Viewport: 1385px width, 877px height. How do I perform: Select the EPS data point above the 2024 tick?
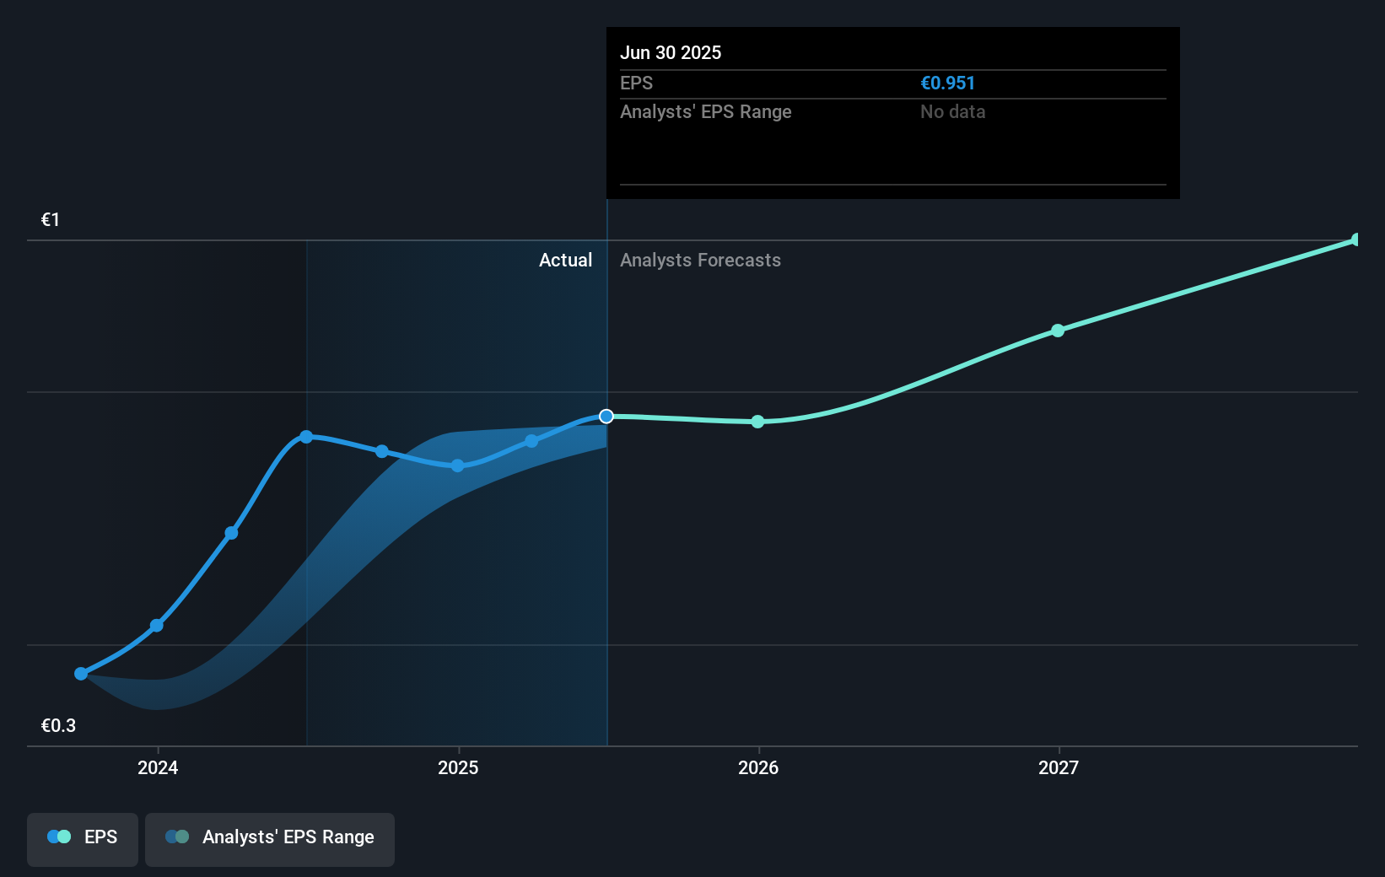[x=157, y=626]
